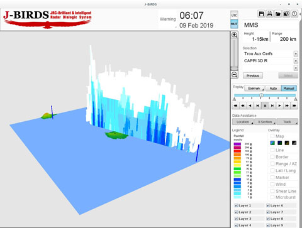This screenshot has width=302, height=228.
Task: Click the printer icon
Action: 270,14
